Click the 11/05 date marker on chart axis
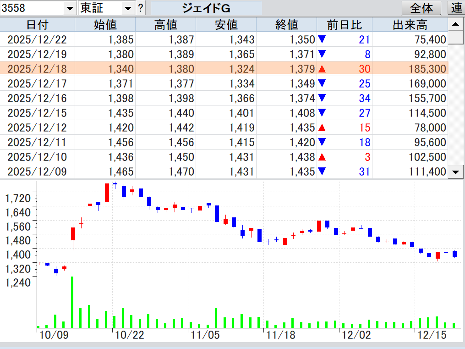465x349 pixels. [x=205, y=335]
